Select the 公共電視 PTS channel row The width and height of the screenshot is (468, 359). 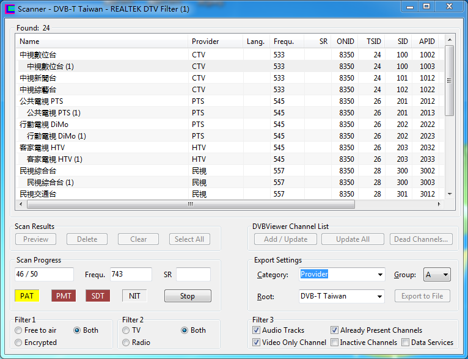[230, 101]
